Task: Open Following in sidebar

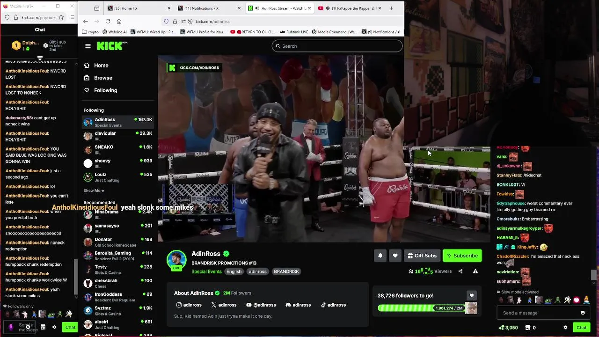Action: pyautogui.click(x=100, y=90)
